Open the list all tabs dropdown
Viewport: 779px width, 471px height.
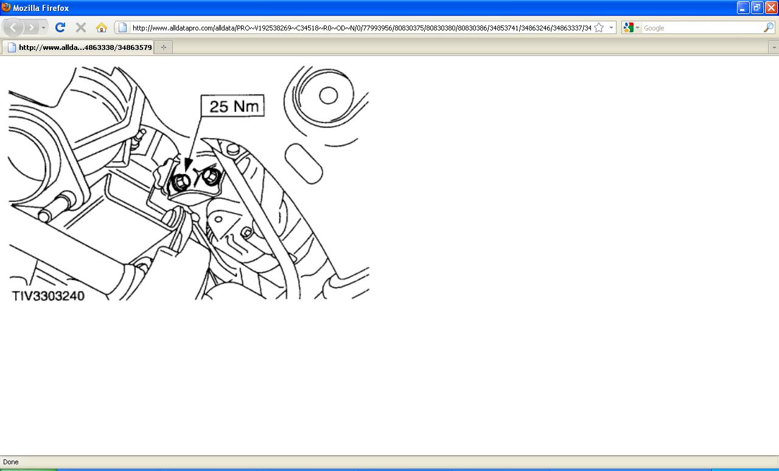coord(774,47)
